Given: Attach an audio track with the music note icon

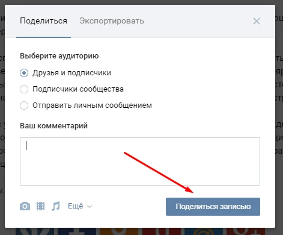Looking at the screenshot, I should 56,206.
